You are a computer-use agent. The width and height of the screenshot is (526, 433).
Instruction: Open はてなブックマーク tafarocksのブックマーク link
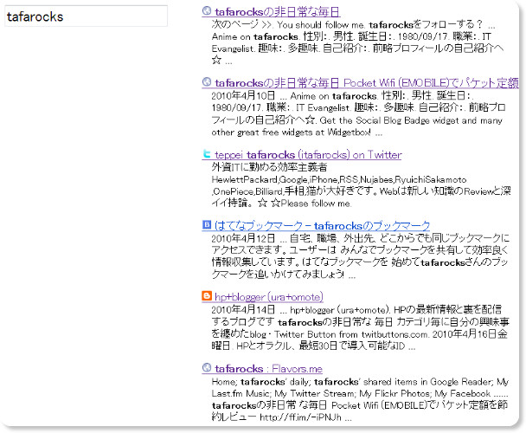322,225
